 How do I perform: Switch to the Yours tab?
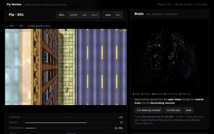tap(94, 15)
